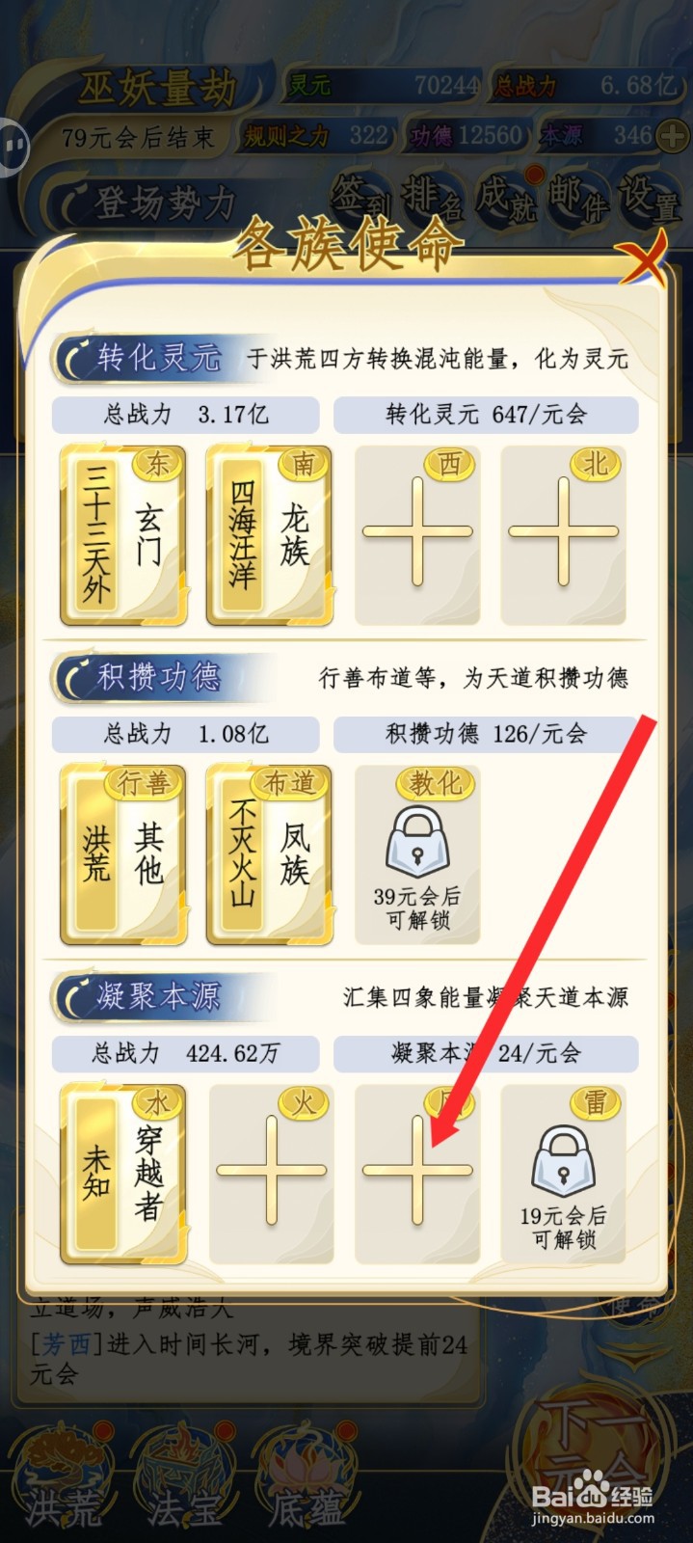Tap the plus icon beside 本源
Viewport: 693px width, 1543px height.
click(673, 136)
